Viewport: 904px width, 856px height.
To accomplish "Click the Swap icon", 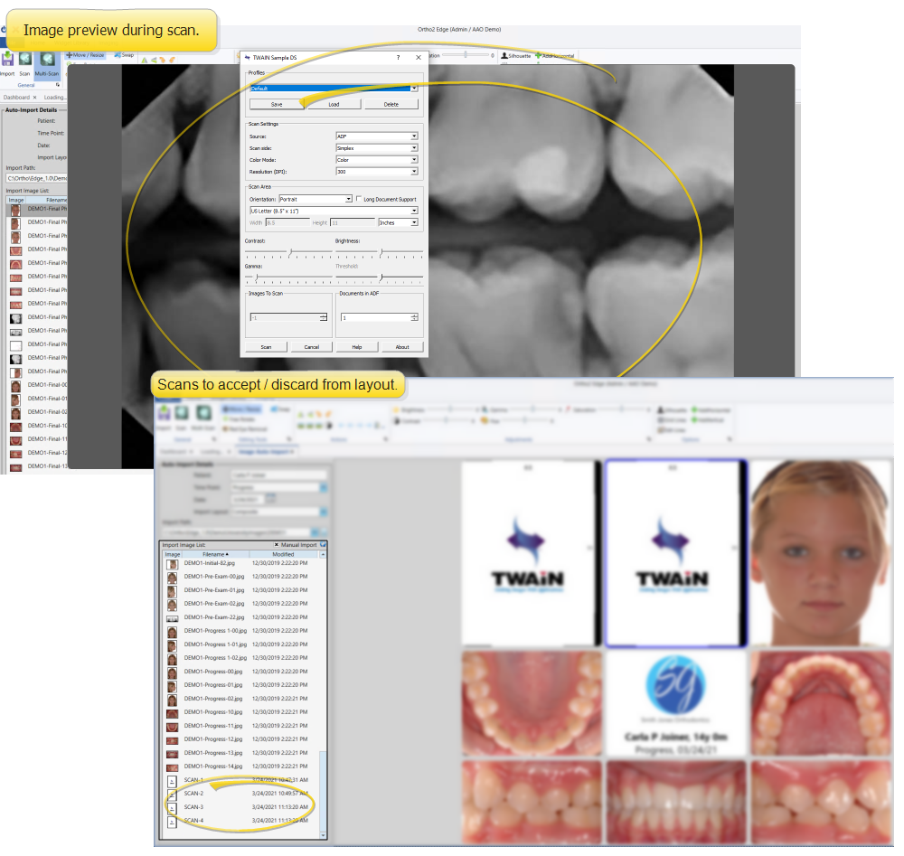I will tap(124, 54).
